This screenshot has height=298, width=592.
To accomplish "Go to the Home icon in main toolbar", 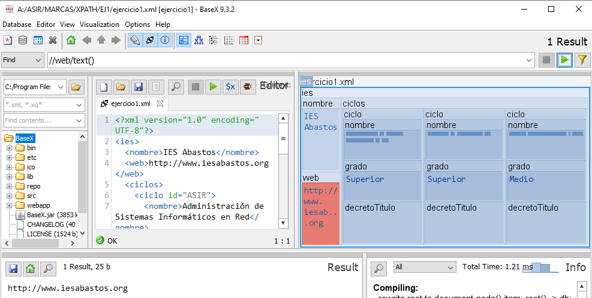I will click(x=71, y=41).
